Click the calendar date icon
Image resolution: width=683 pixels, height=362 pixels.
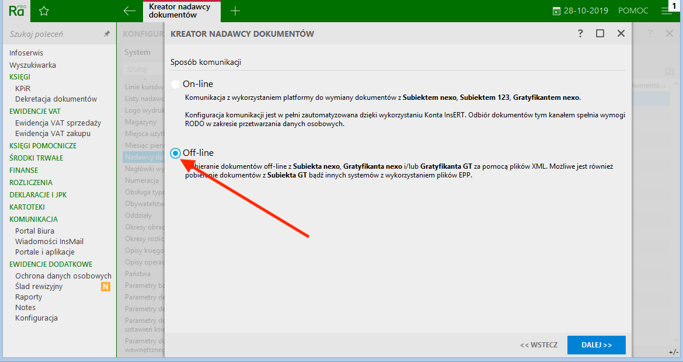tap(556, 11)
